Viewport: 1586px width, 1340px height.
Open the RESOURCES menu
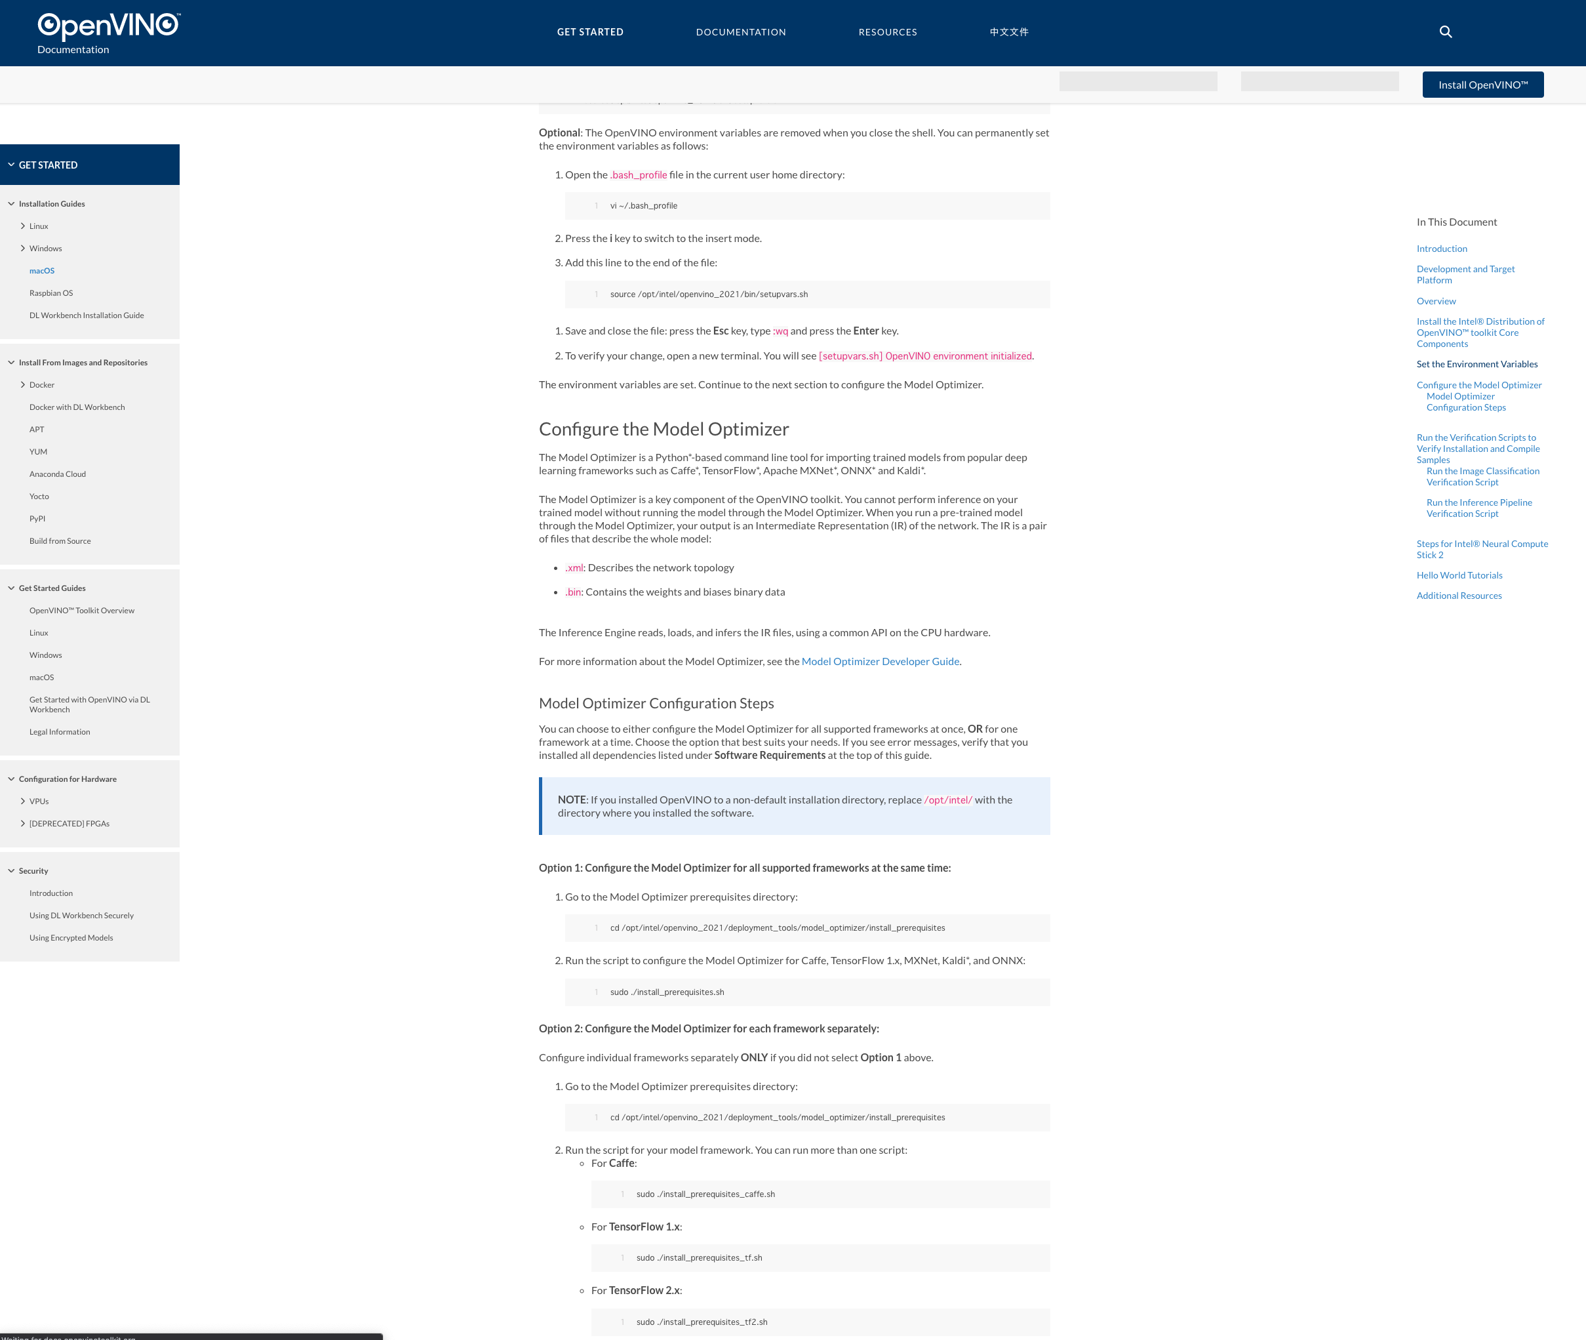pos(888,32)
